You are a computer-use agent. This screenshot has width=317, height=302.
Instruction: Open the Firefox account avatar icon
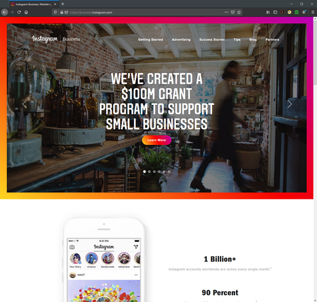point(304,13)
